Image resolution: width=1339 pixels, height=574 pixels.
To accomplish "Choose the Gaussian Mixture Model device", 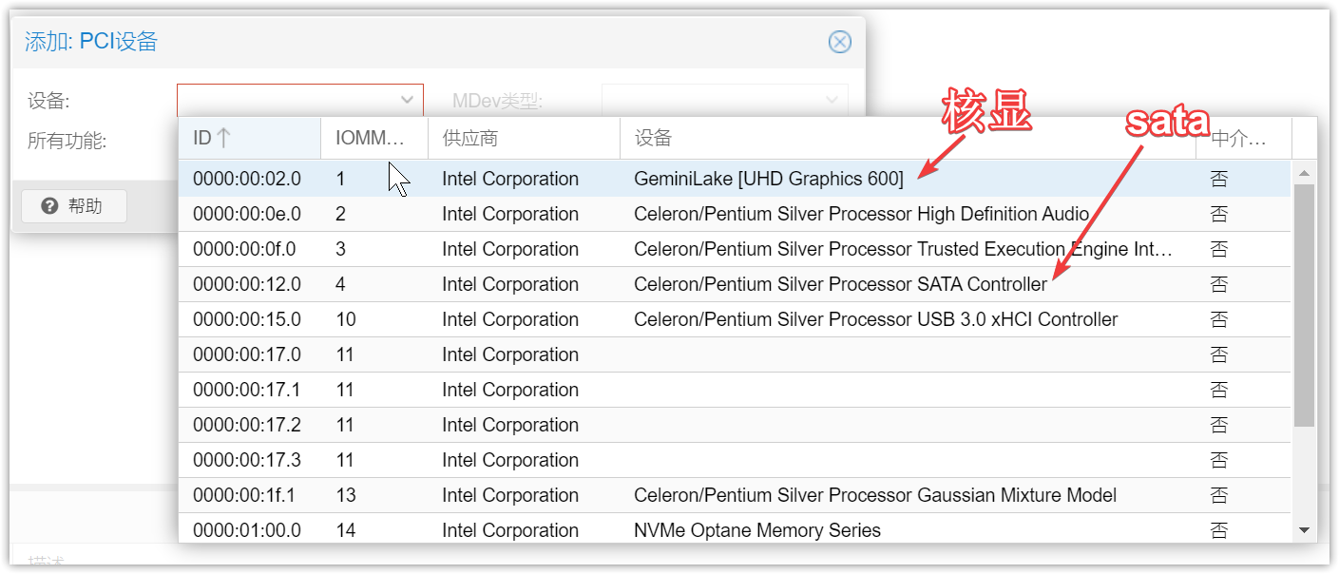I will (874, 496).
